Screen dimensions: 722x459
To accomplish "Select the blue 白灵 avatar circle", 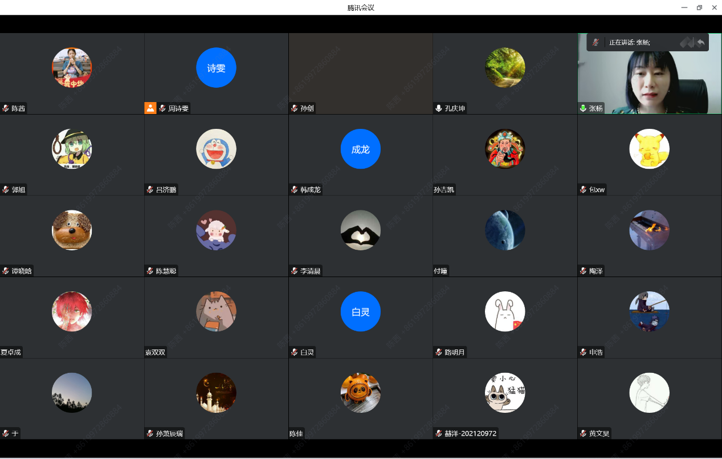I will pyautogui.click(x=360, y=312).
